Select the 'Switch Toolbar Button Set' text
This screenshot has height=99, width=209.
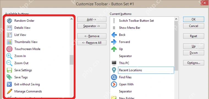136,21
